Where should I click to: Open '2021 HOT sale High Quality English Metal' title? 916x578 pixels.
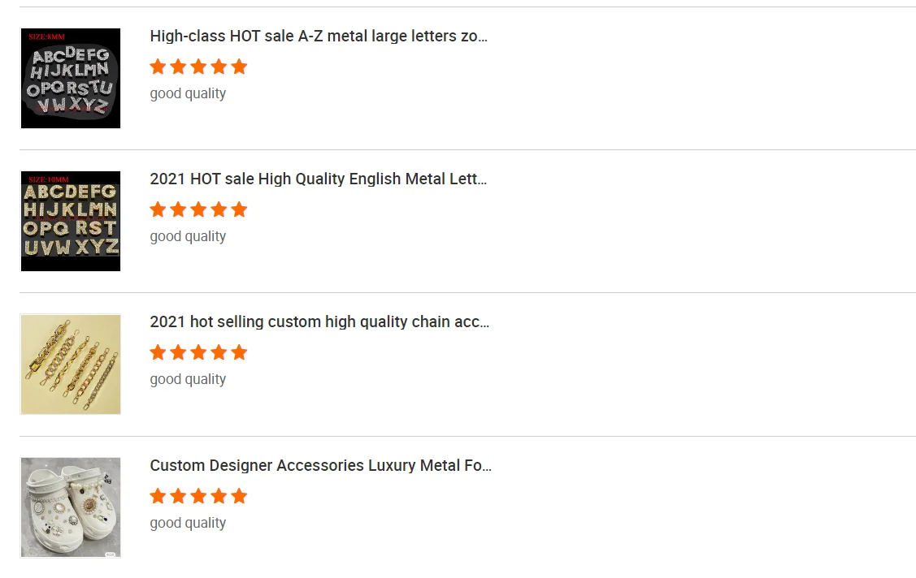pos(319,179)
